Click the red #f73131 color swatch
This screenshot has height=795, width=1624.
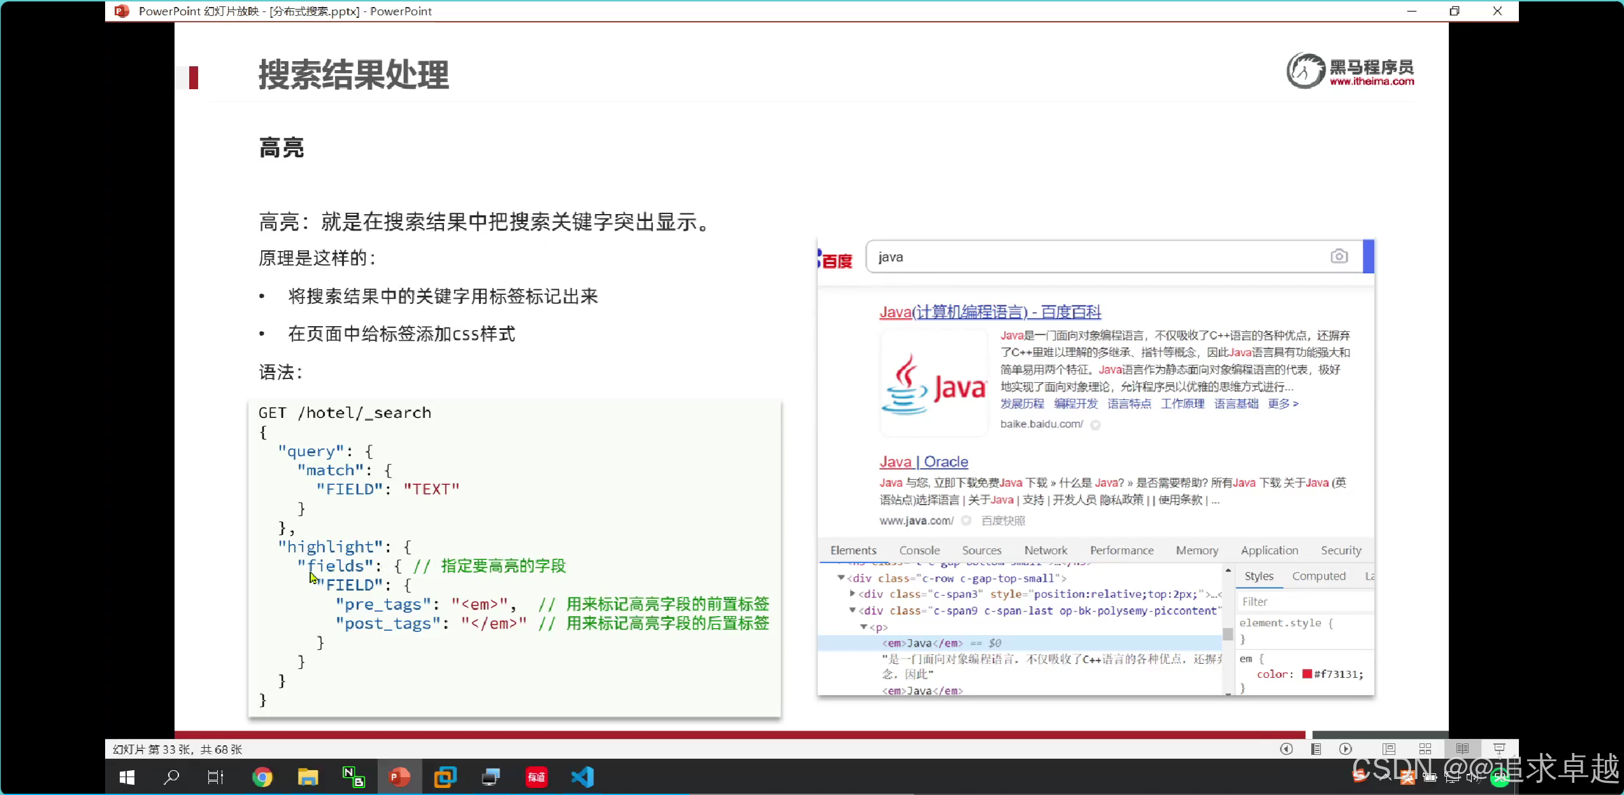coord(1307,674)
